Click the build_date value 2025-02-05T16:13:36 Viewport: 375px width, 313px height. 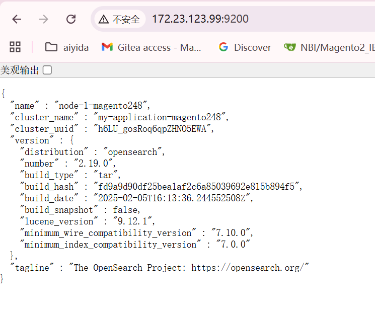tap(172, 198)
